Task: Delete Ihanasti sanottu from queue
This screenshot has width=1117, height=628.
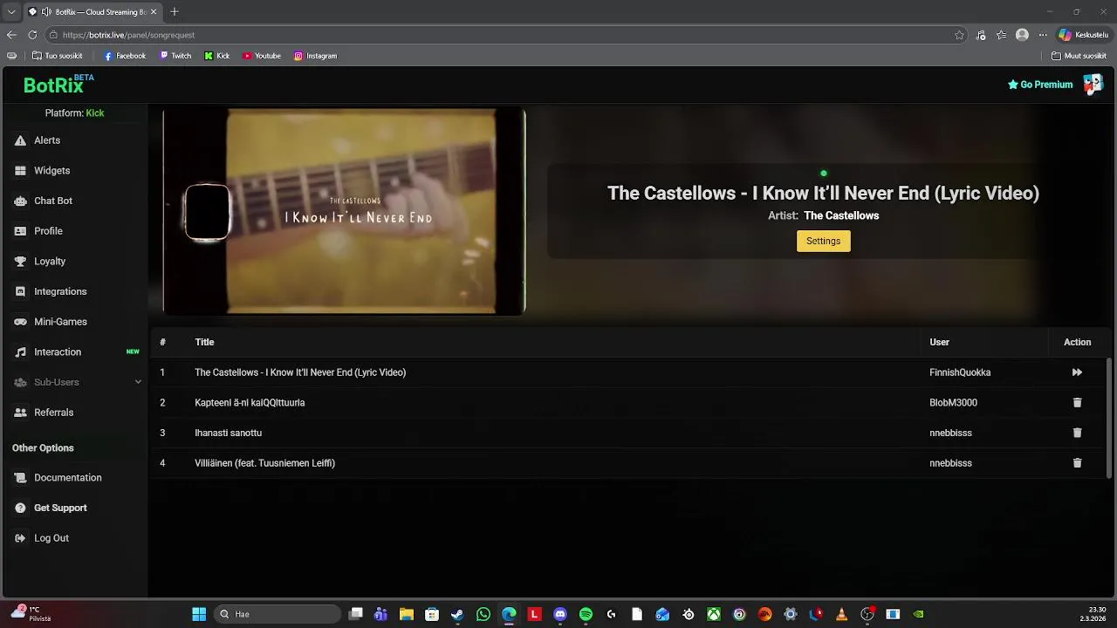Action: click(1077, 433)
